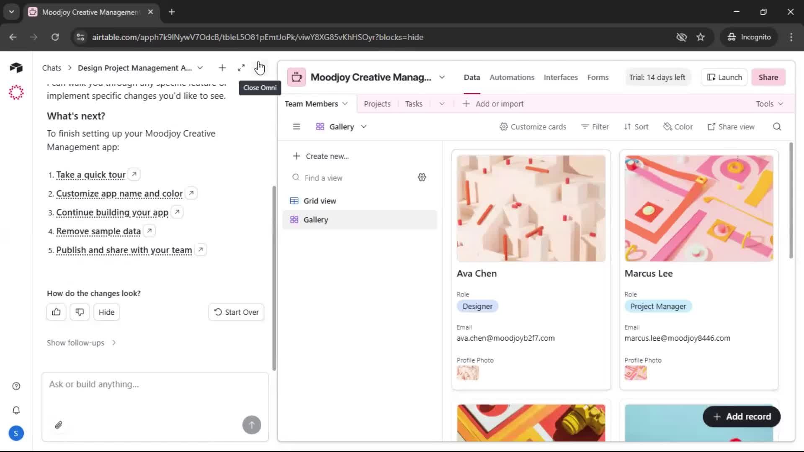Attach a file with paperclip icon
Screen dimensions: 804x452
point(59,425)
